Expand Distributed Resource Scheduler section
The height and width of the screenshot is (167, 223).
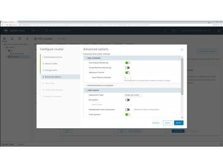86,86
